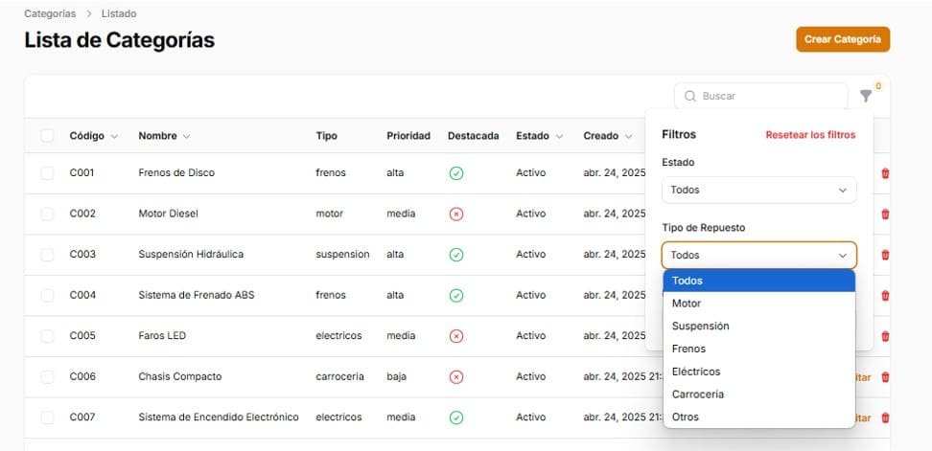Toggle the select-all header checkbox
This screenshot has width=932, height=451.
click(x=47, y=136)
